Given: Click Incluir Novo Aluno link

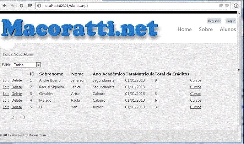Looking at the screenshot, I should [x=18, y=54].
